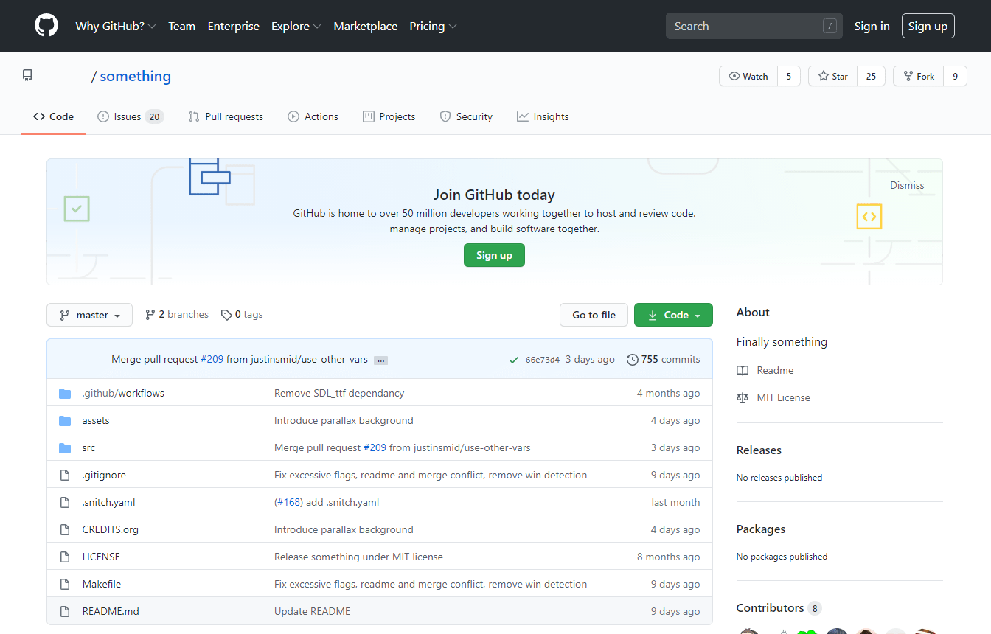
Task: Click the GitHub Octocat logo
Action: (46, 26)
